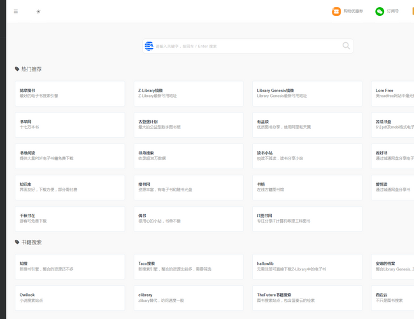Viewport: 414px width, 319px height.
Task: Open the 鸠摩搜书 card
Action: (70, 94)
